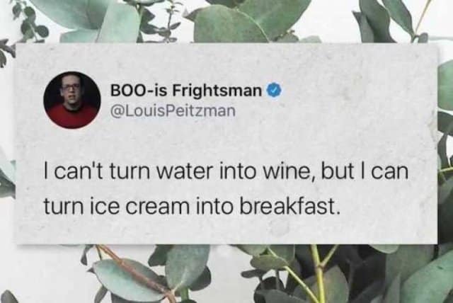
Task: Open the BOO-is Frightsman display name
Action: [x=185, y=91]
